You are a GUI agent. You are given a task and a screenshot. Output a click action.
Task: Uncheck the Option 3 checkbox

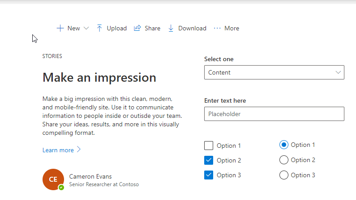[x=209, y=175]
